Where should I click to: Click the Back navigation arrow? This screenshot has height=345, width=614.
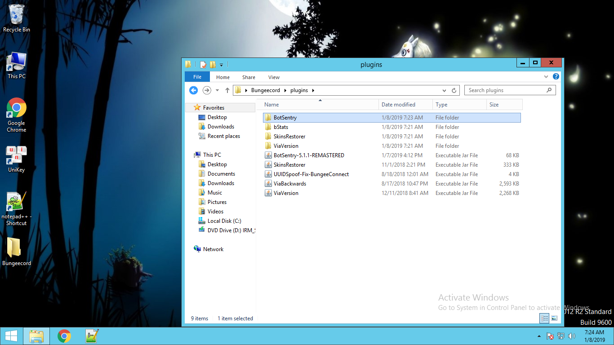coord(193,90)
